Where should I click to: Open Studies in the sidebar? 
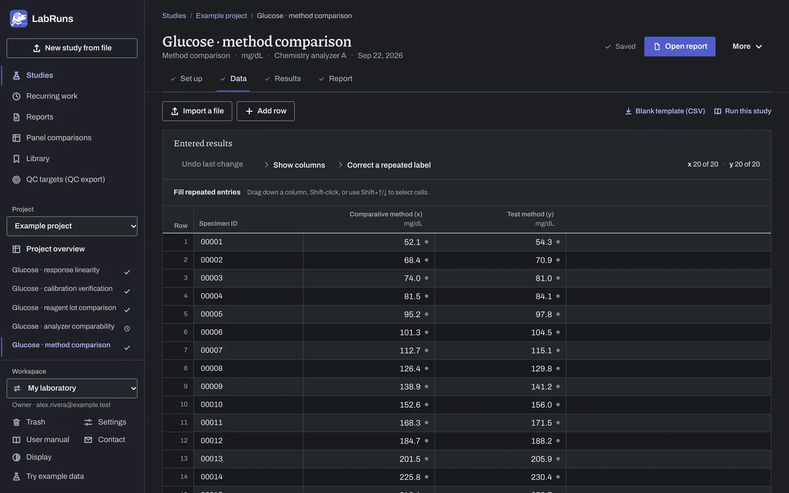click(x=72, y=76)
